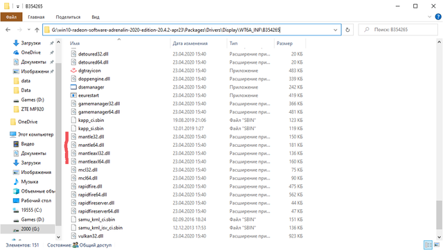Open Quick Access Toolbar customize dropdown

18,6
